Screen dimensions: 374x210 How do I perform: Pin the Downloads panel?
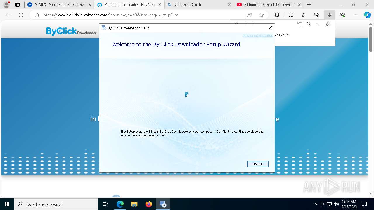328,24
